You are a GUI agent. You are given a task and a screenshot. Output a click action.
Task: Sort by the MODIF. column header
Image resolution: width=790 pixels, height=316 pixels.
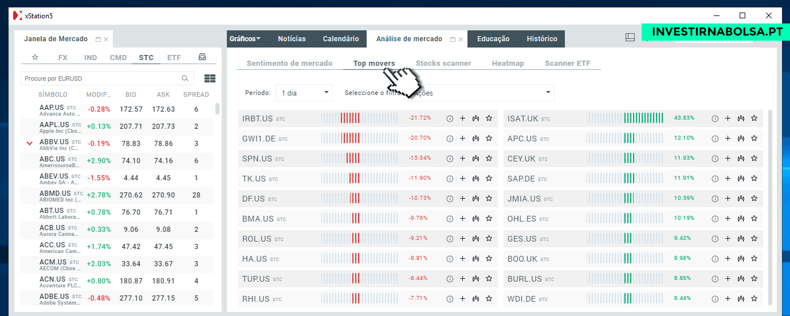99,94
